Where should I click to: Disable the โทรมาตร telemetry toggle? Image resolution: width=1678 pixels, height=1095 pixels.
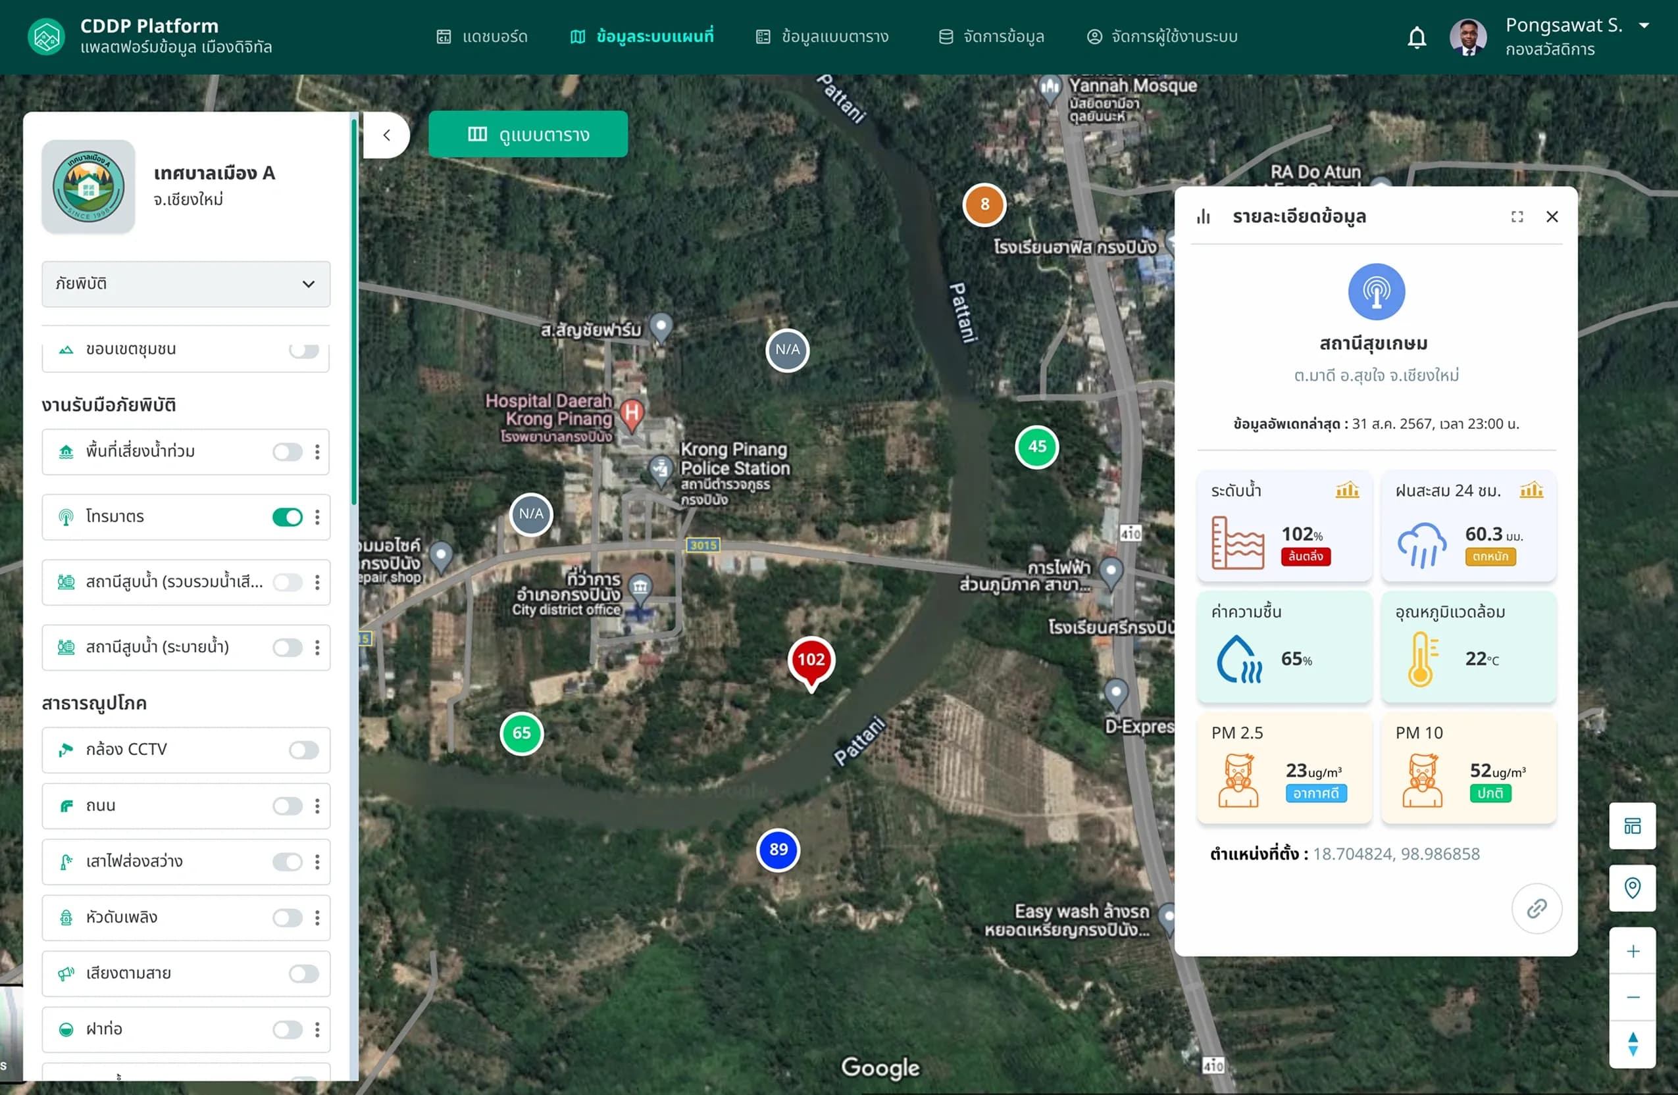click(287, 516)
